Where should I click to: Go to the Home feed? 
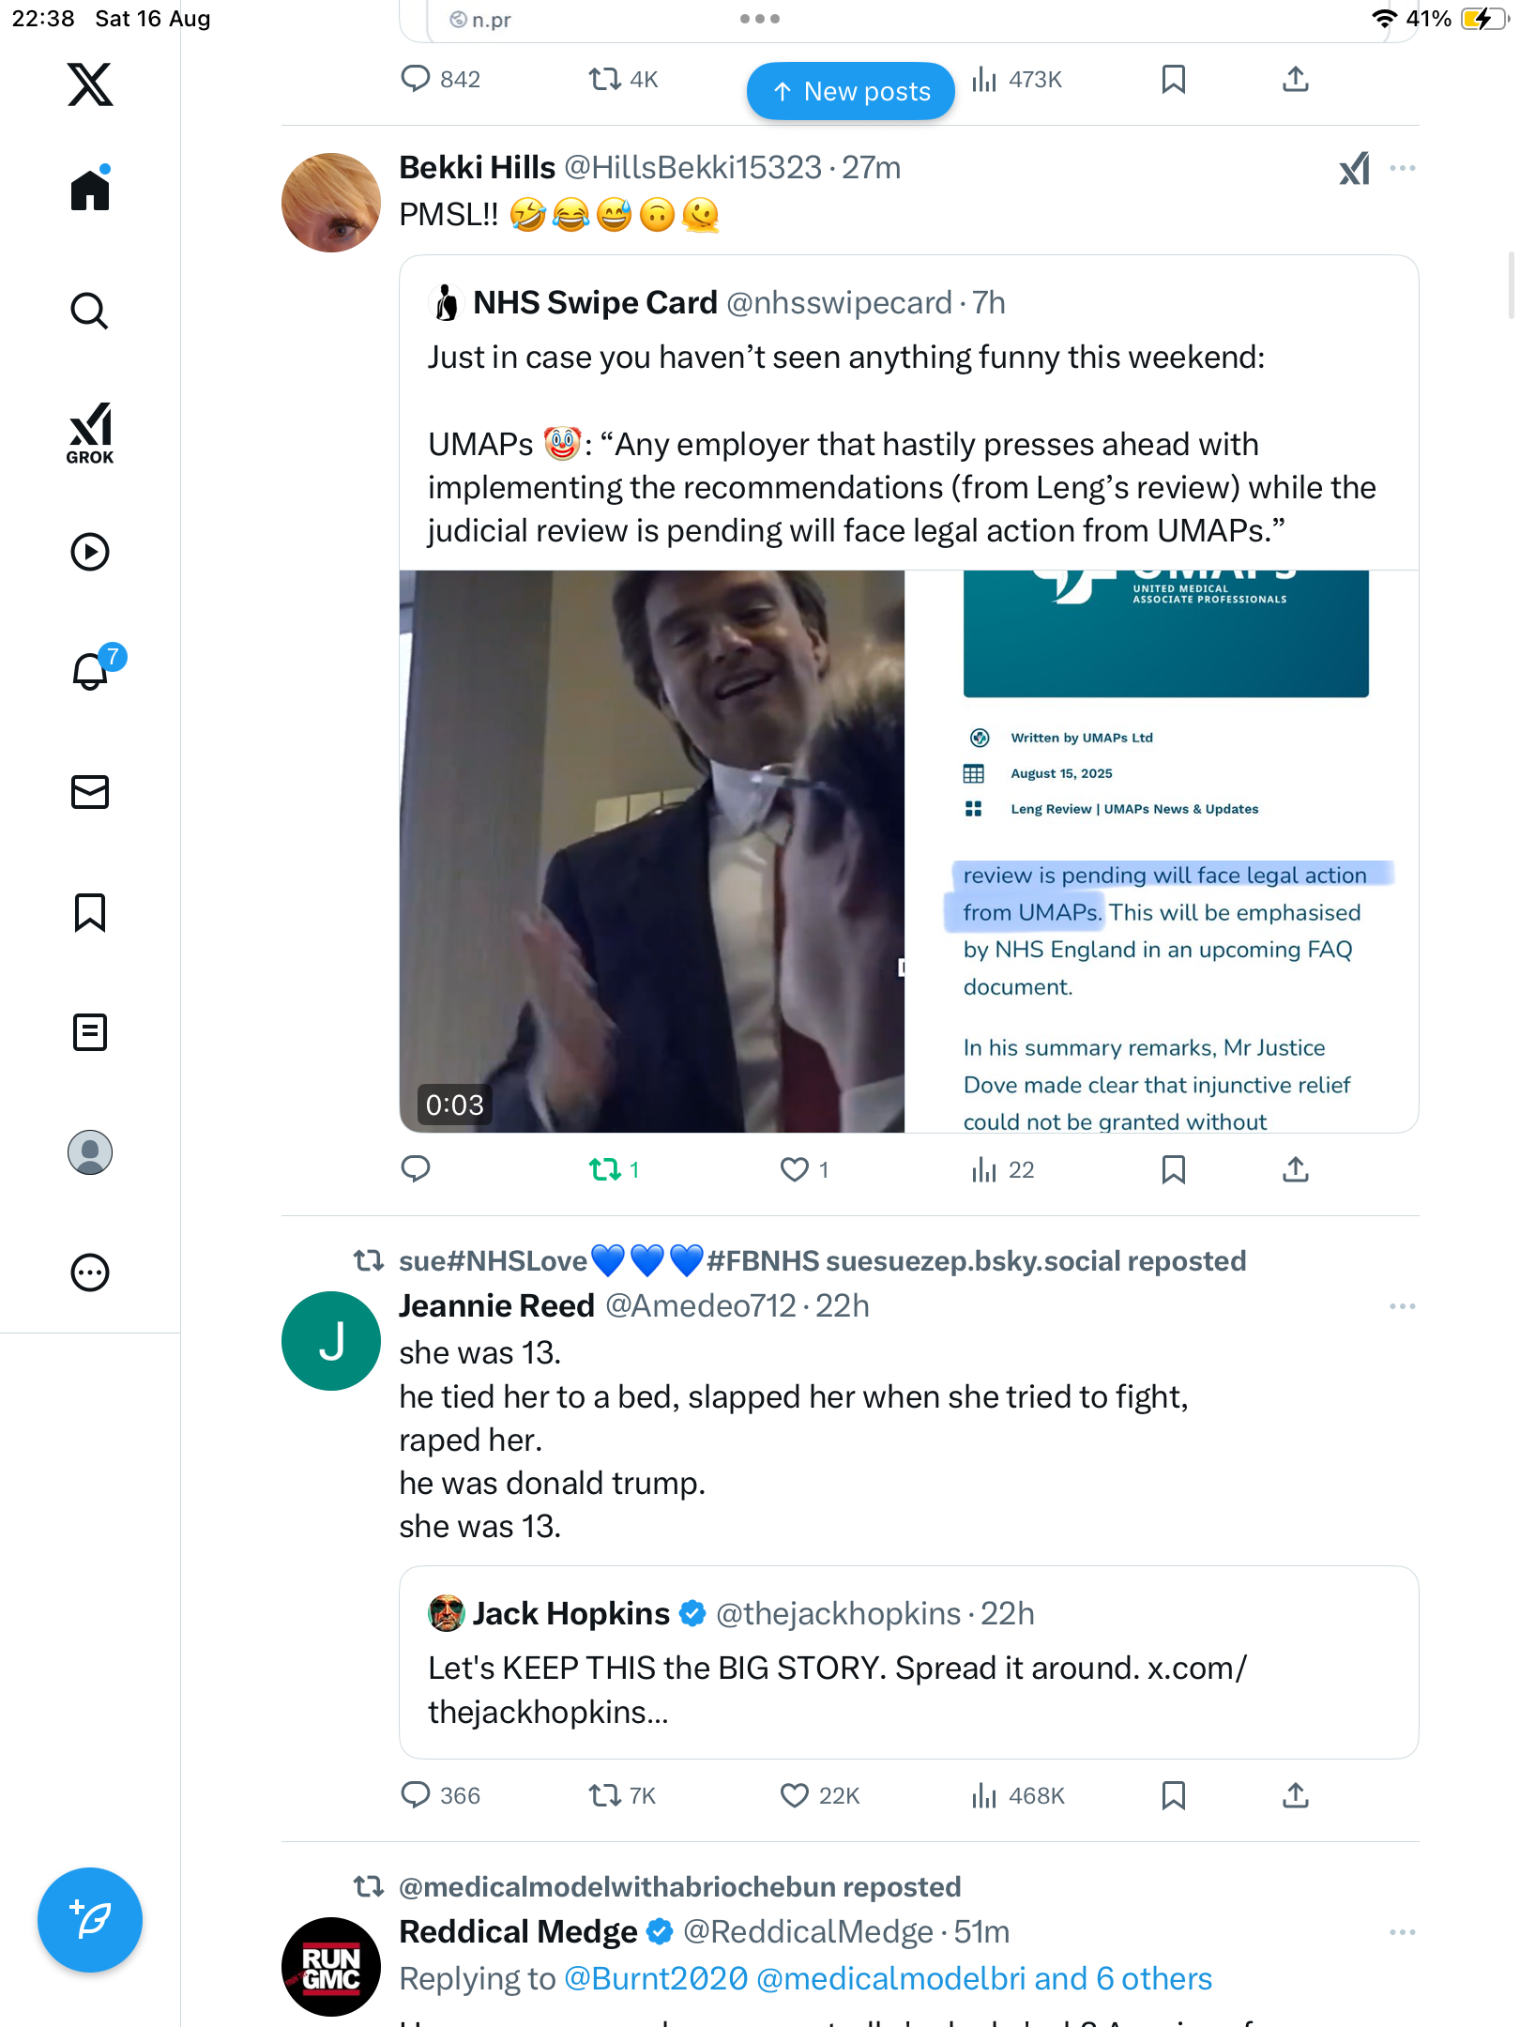click(90, 191)
